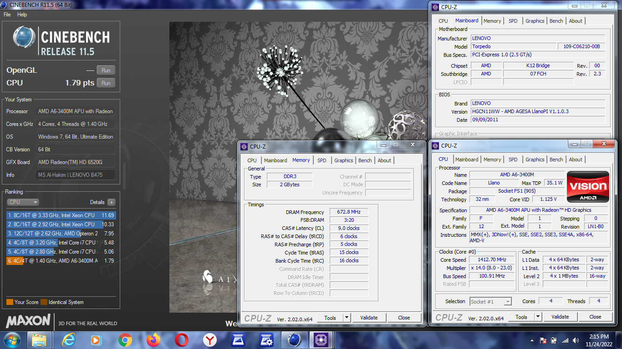Viewport: 622px width, 349px height.
Task: Open the media player taskbar icon
Action: click(96, 340)
